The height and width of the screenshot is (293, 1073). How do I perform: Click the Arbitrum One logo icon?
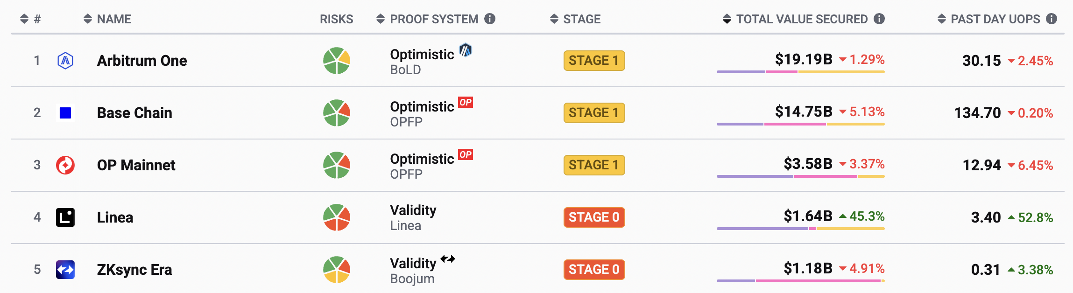[x=65, y=61]
